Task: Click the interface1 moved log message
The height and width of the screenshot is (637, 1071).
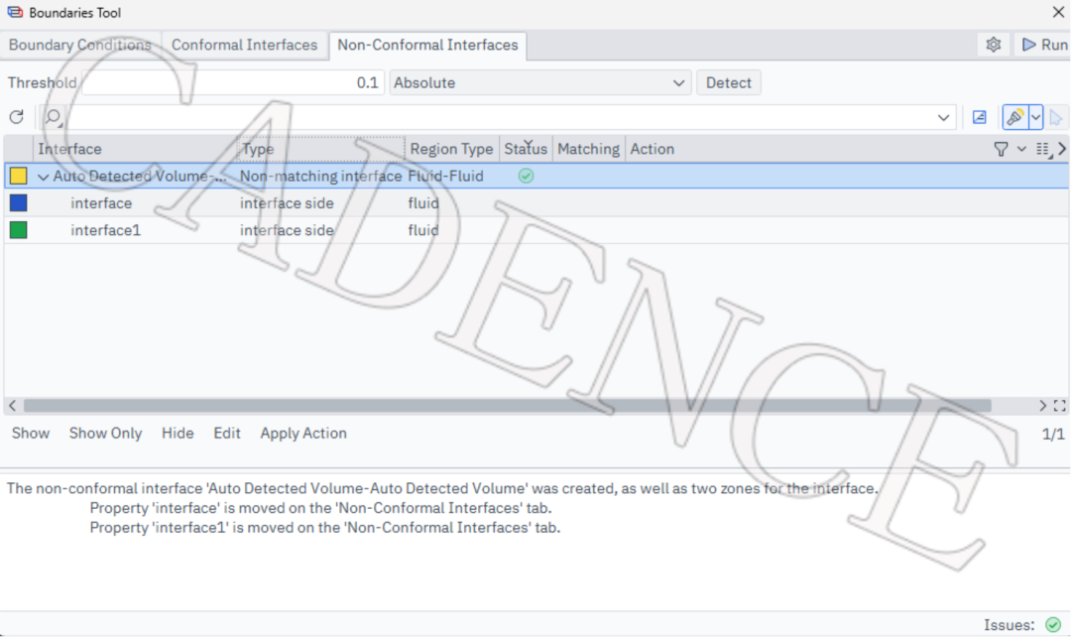Action: coord(325,528)
